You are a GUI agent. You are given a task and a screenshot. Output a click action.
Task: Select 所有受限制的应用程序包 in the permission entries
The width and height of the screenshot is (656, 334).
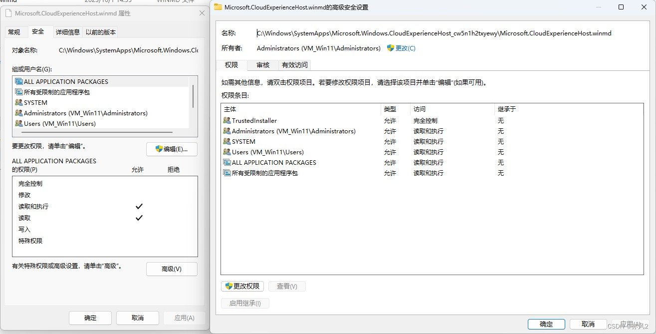(x=432, y=173)
